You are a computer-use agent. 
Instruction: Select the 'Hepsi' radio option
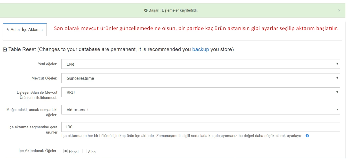(65, 151)
